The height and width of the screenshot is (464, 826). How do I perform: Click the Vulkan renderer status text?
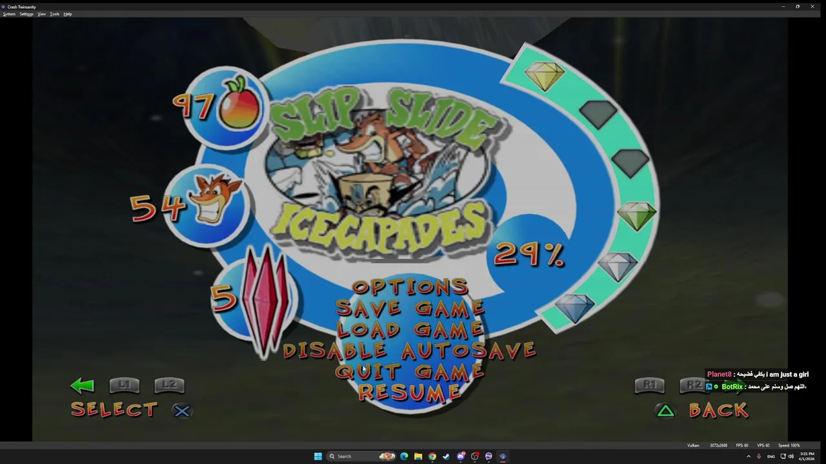pyautogui.click(x=693, y=445)
